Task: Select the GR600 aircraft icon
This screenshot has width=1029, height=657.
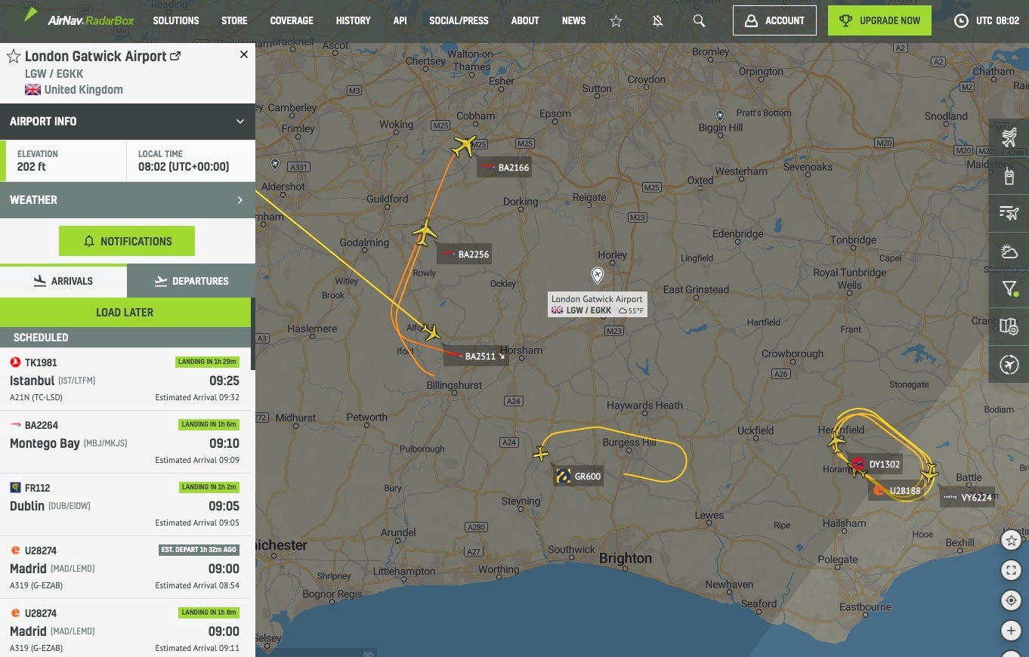Action: click(x=541, y=454)
